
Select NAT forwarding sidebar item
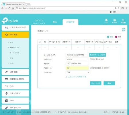(15, 35)
